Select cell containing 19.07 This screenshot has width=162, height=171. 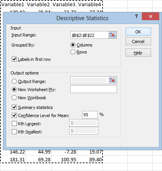90,152
